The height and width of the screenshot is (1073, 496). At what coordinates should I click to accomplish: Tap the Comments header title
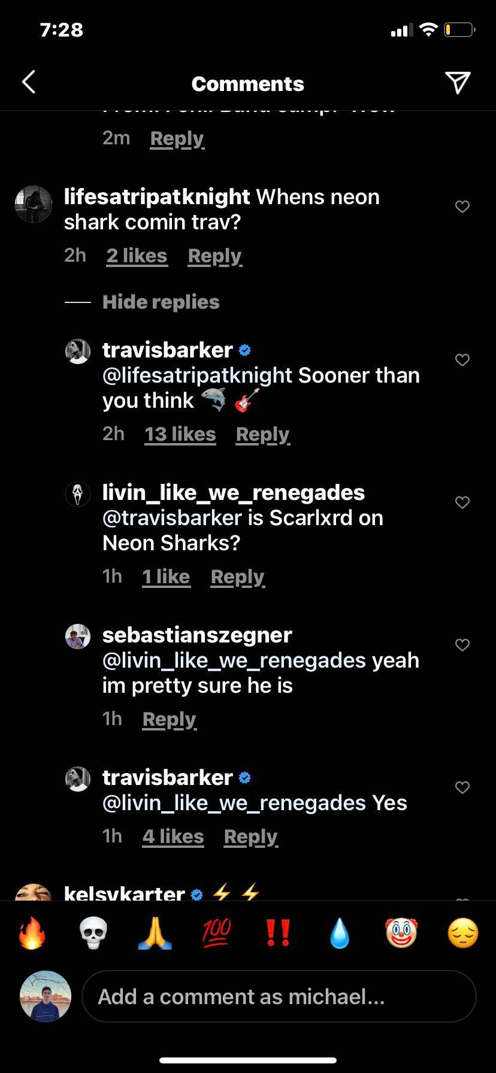click(x=247, y=84)
